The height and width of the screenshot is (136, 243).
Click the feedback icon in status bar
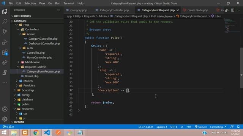tap(232, 127)
